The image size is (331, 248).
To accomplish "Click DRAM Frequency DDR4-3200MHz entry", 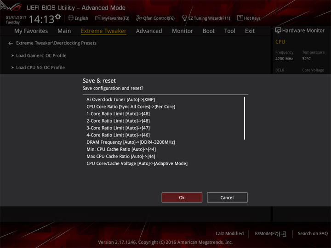I will (x=131, y=142).
